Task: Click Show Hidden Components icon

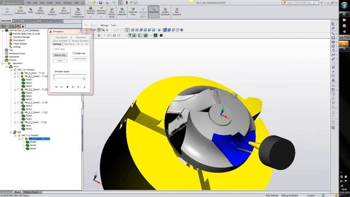Action: pyautogui.click(x=78, y=12)
